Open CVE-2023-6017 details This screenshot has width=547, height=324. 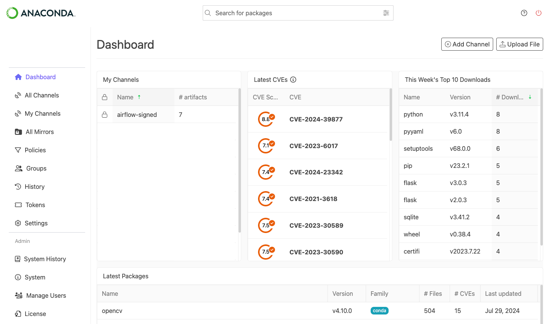coord(314,146)
